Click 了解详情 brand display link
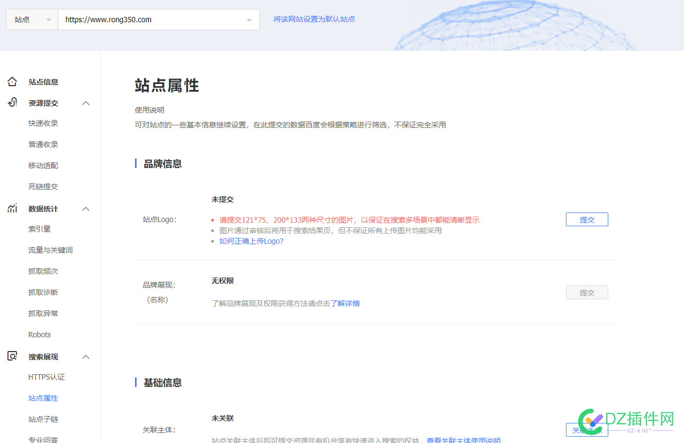The width and height of the screenshot is (684, 443). pyautogui.click(x=345, y=303)
